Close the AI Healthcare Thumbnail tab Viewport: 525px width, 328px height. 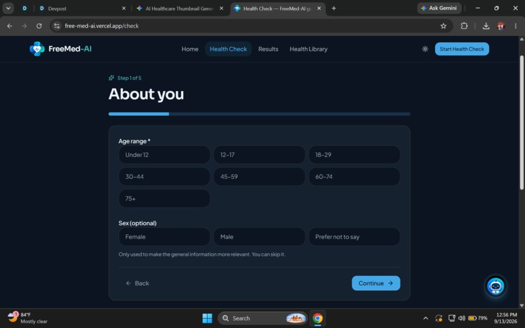tap(221, 8)
